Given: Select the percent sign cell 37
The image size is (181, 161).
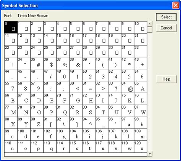Looking at the screenshot, I should click(63, 63).
